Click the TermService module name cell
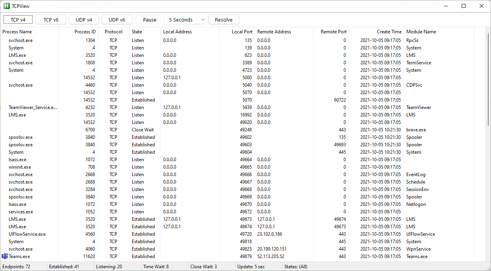 [418, 63]
